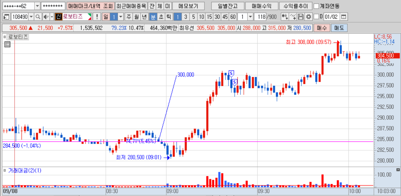The width and height of the screenshot is (401, 196).
Task: Select the 60-minute interval tab
Action: (233, 17)
